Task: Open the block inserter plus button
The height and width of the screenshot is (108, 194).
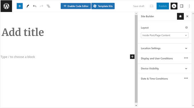Action: click(20, 6)
